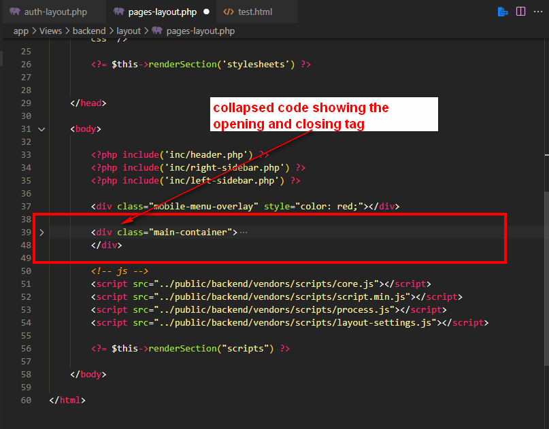The image size is (549, 429).
Task: Open the app breadcrumb item
Action: point(21,31)
